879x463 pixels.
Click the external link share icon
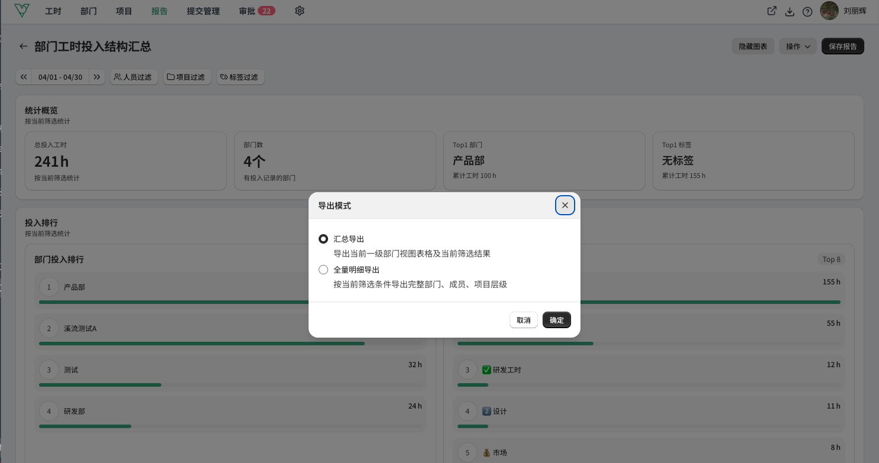pos(771,11)
